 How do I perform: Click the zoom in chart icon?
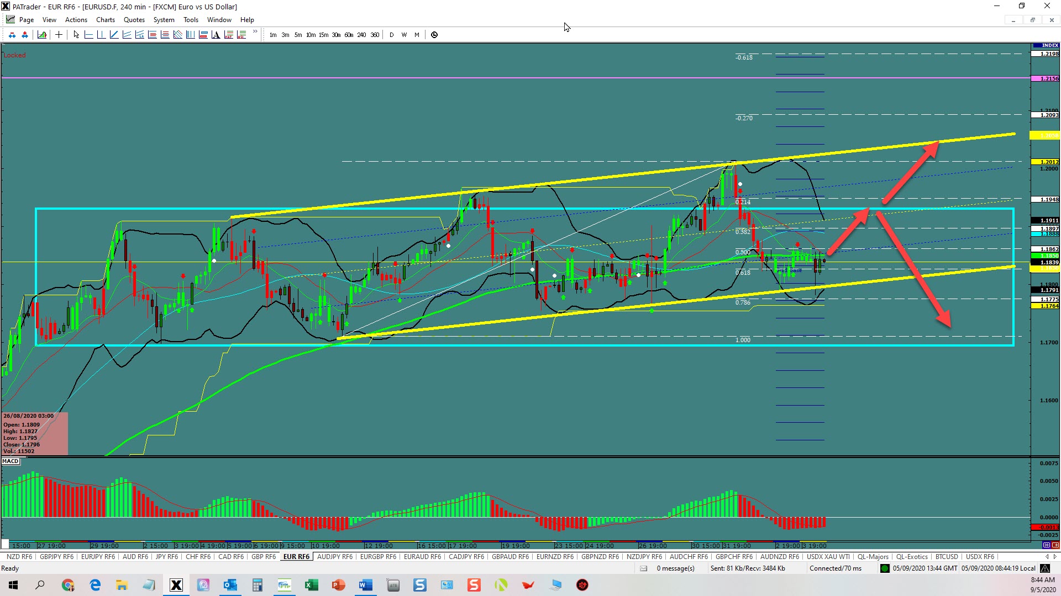(x=25, y=35)
